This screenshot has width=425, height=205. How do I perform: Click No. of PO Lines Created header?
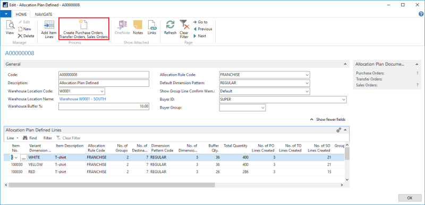(x=263, y=148)
